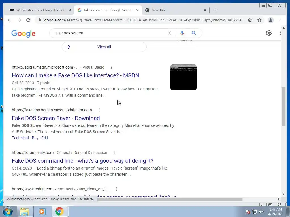
Task: Open network status tray icon
Action: 255,212
